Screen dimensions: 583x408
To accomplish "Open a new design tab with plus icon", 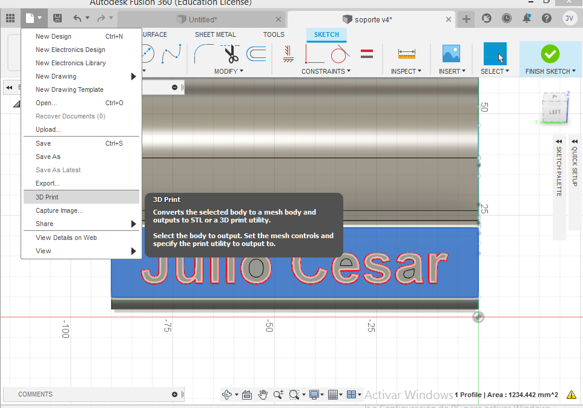I will [466, 19].
